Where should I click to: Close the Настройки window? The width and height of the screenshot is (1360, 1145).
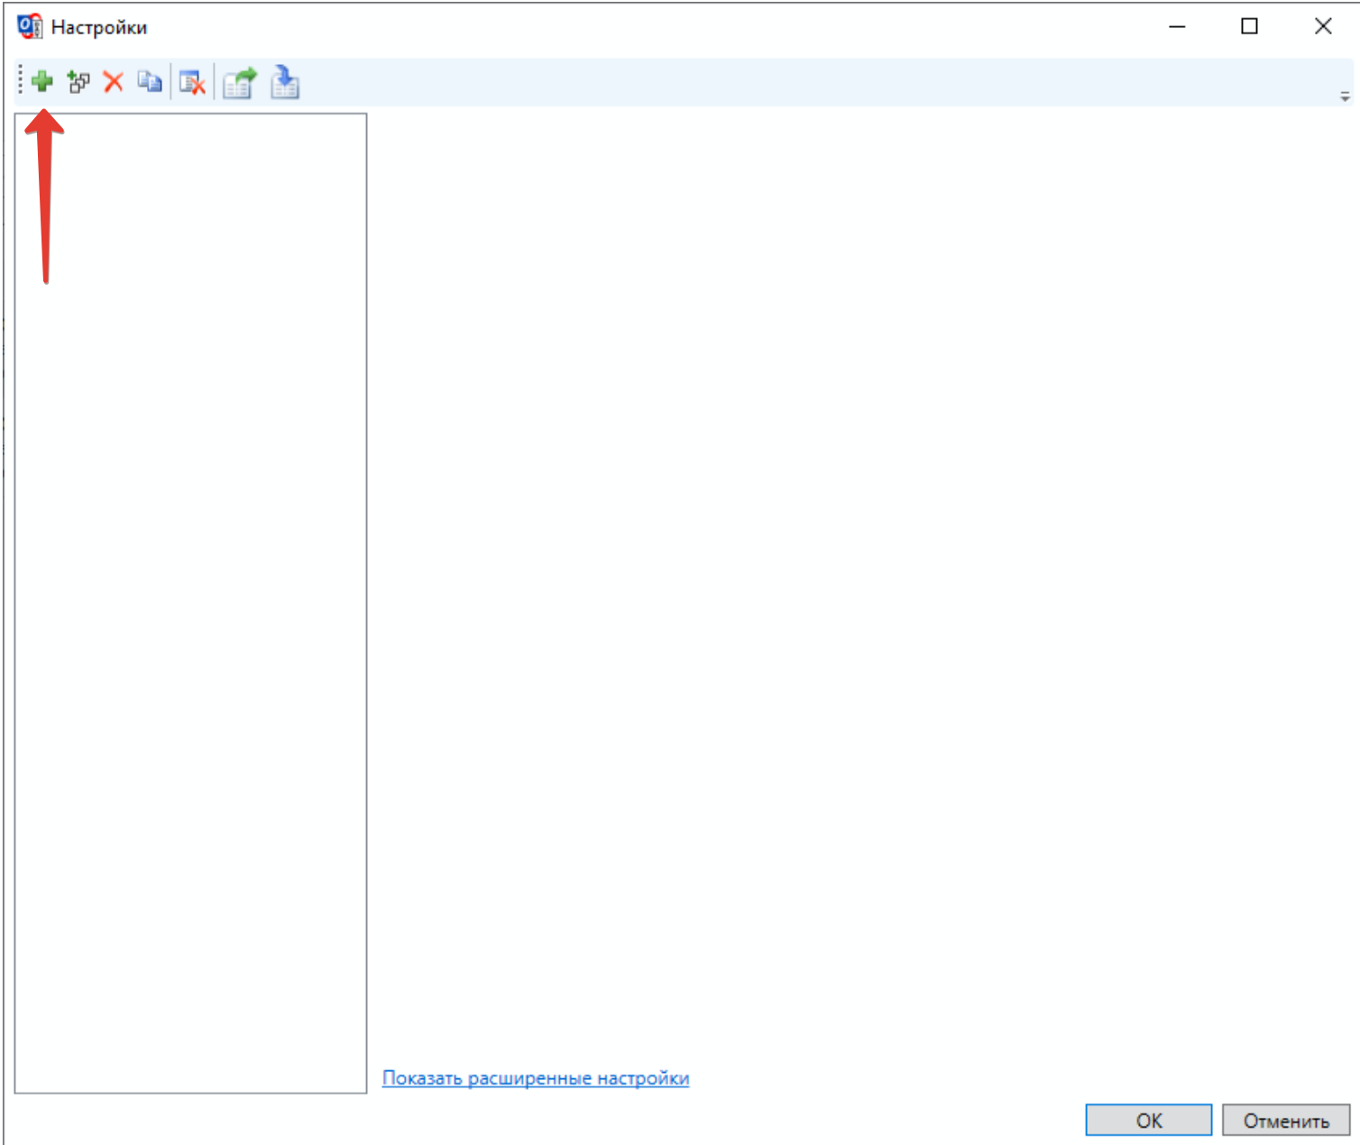[1322, 27]
